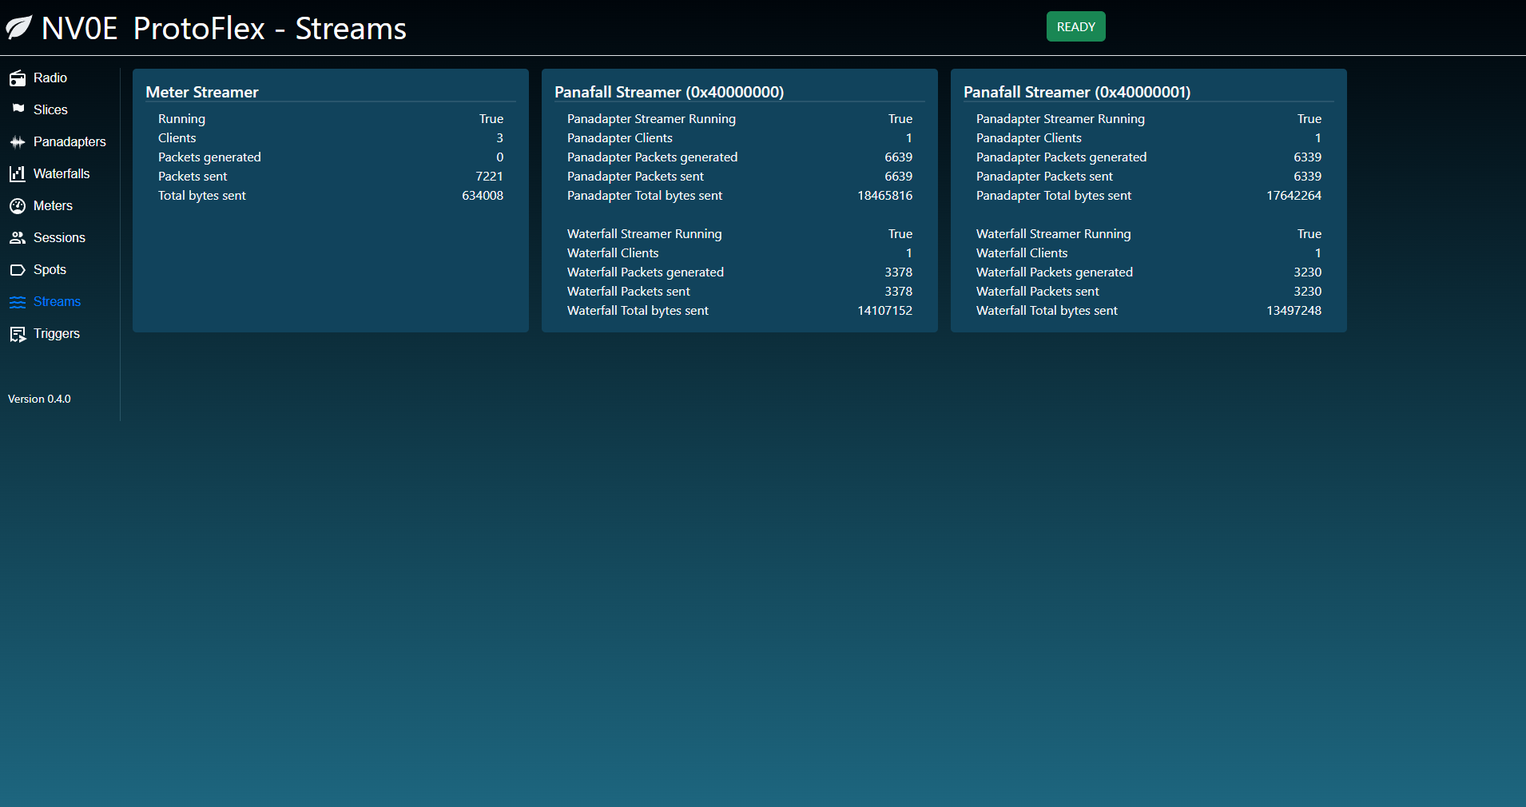Click the Version 0.4.0 label
The image size is (1526, 807).
point(38,398)
